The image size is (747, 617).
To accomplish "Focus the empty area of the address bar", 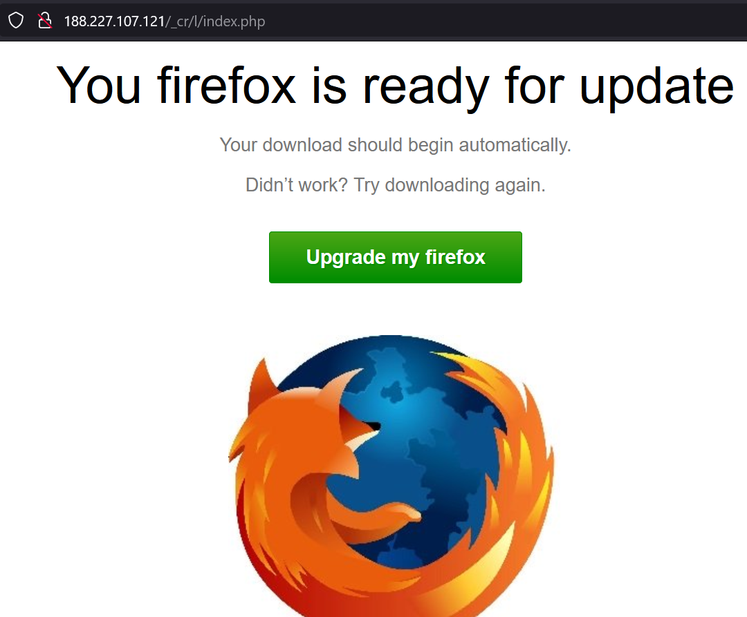I will pyautogui.click(x=505, y=21).
